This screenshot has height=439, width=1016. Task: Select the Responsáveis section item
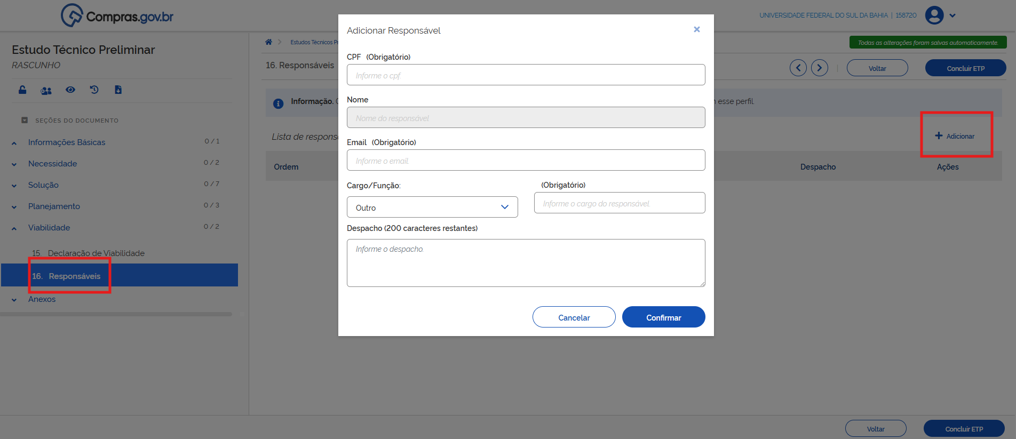click(x=74, y=276)
